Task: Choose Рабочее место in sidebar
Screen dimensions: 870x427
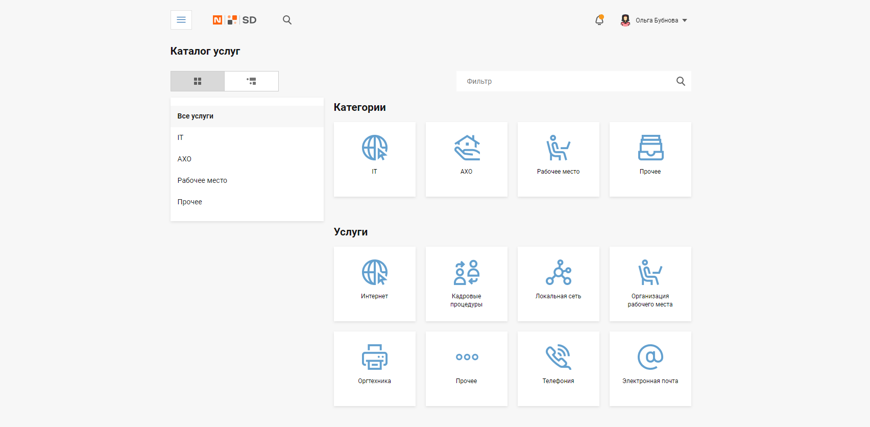Action: point(202,181)
